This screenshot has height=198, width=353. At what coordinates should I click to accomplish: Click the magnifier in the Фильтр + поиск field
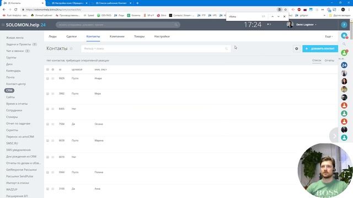226,48
